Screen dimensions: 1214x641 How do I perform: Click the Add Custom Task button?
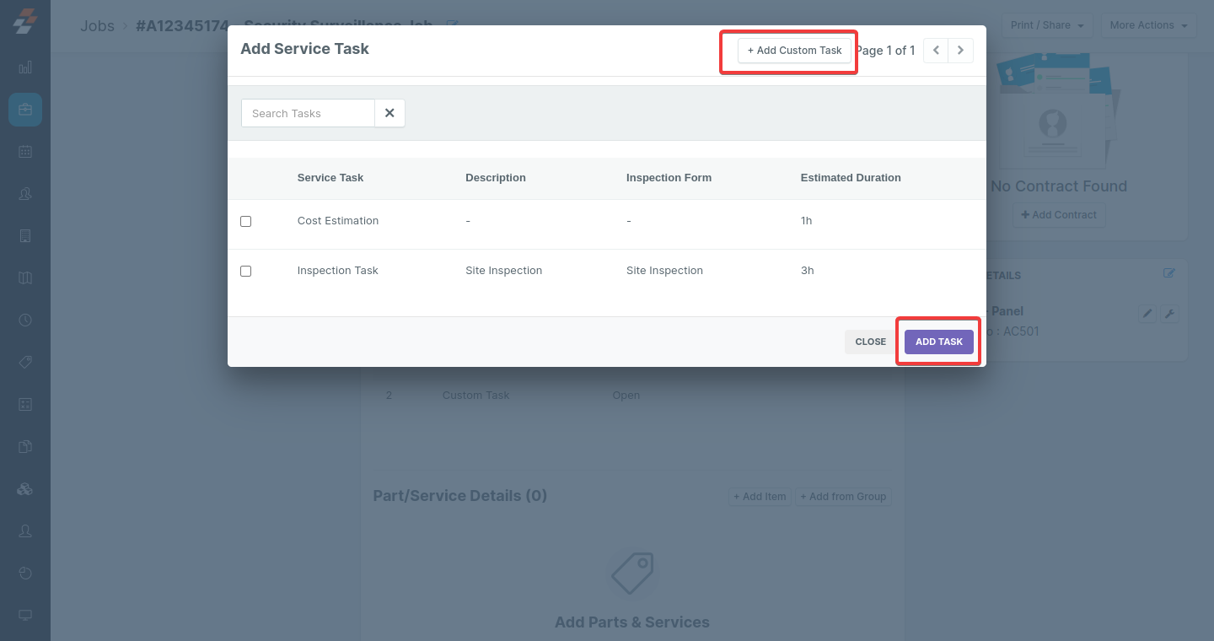click(794, 51)
